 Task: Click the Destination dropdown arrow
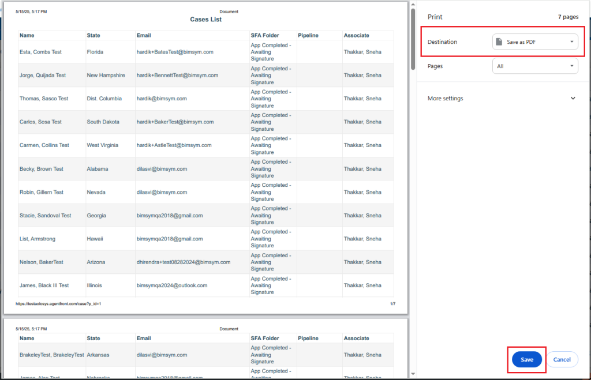pyautogui.click(x=571, y=42)
